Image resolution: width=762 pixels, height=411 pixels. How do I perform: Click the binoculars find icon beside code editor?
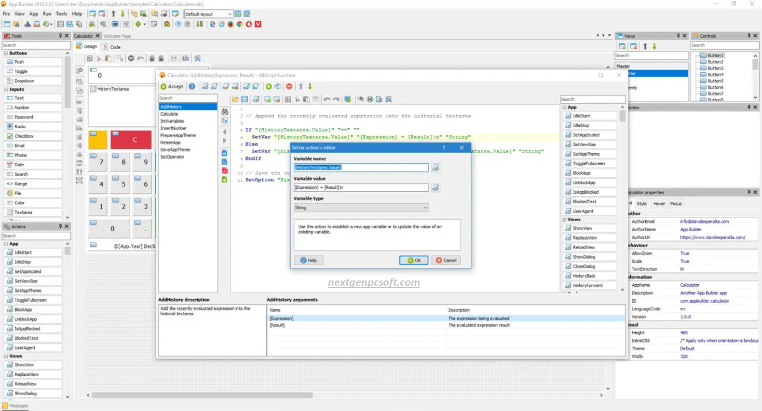[225, 111]
